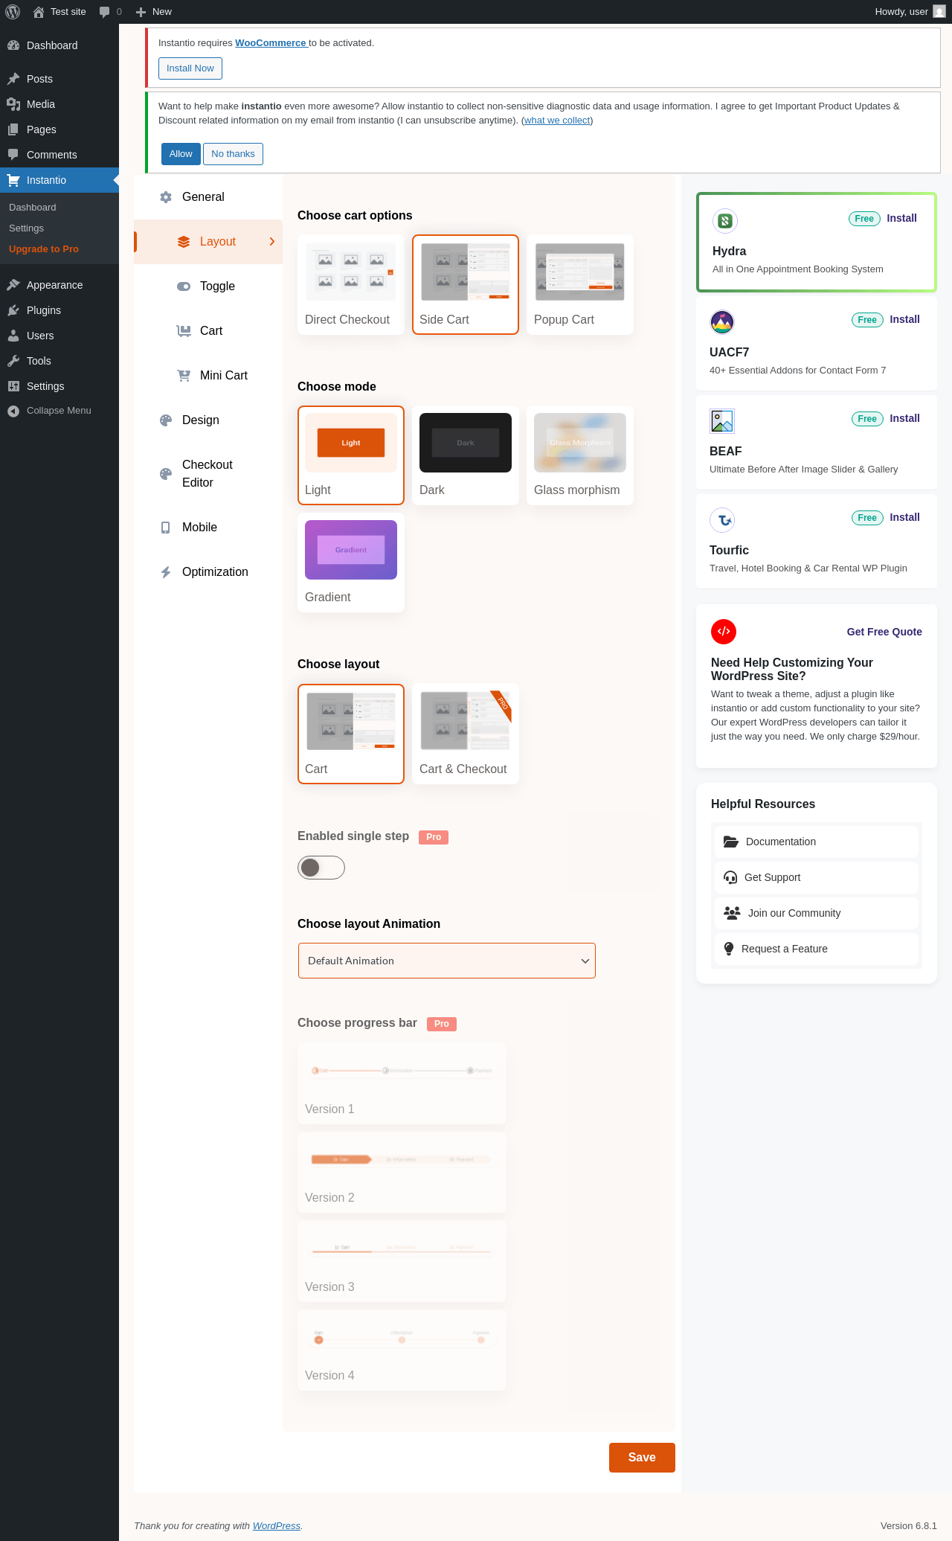This screenshot has height=1541, width=952.
Task: Click the Mobile phone icon
Action: pyautogui.click(x=166, y=528)
